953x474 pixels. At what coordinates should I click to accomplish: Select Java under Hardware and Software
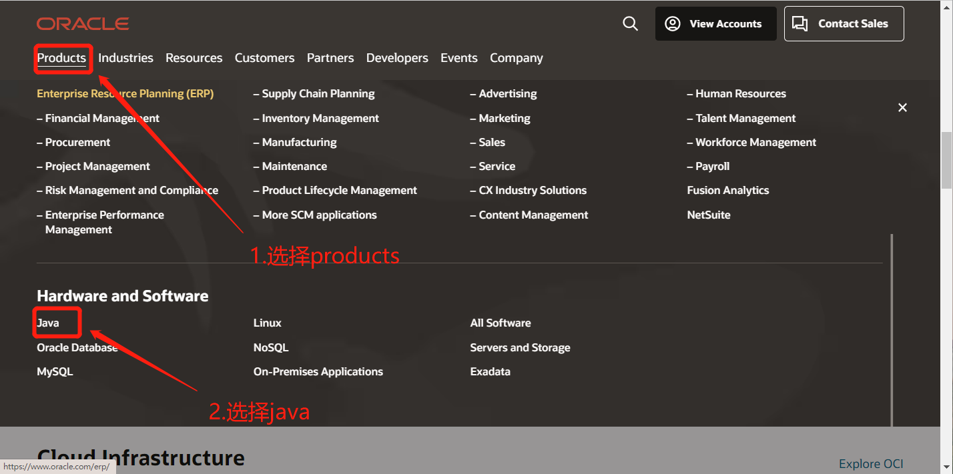coord(48,323)
